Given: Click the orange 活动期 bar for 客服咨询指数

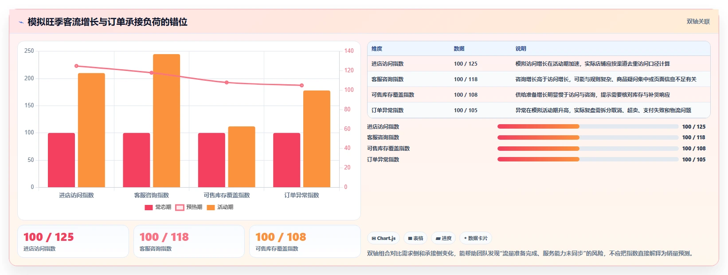Looking at the screenshot, I should click(x=166, y=121).
